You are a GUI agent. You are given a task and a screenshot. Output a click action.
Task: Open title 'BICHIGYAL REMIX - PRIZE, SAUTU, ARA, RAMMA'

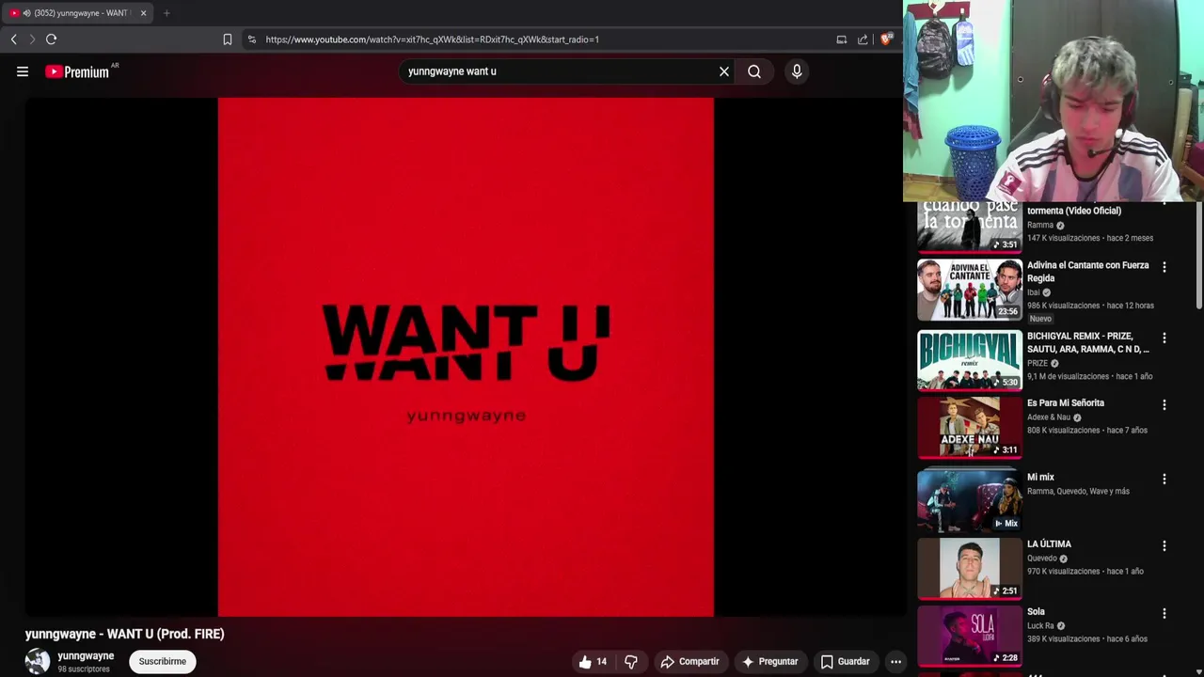tap(1088, 342)
